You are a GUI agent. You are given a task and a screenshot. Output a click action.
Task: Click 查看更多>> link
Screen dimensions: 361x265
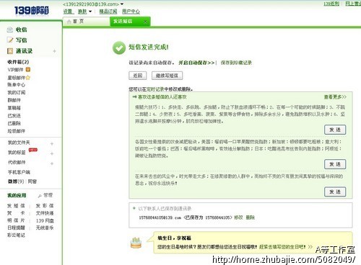tap(335, 97)
